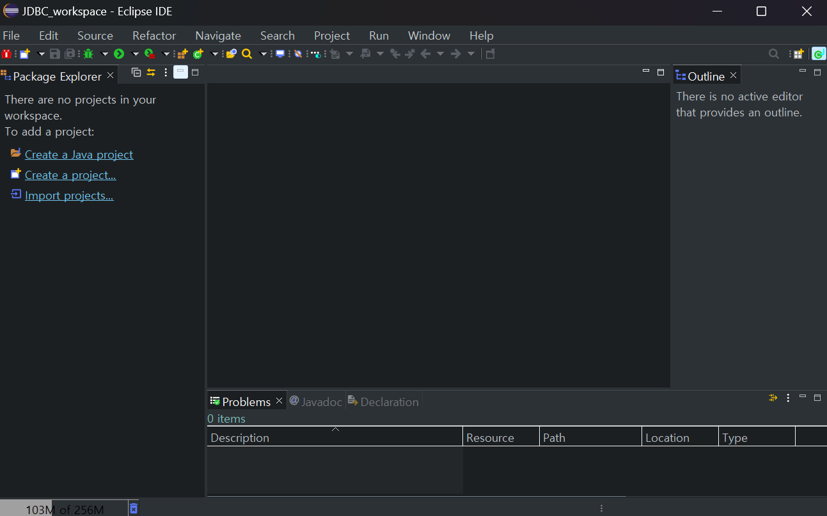Open the File menu
Image resolution: width=827 pixels, height=516 pixels.
(x=12, y=36)
